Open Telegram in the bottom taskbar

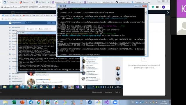(31, 102)
